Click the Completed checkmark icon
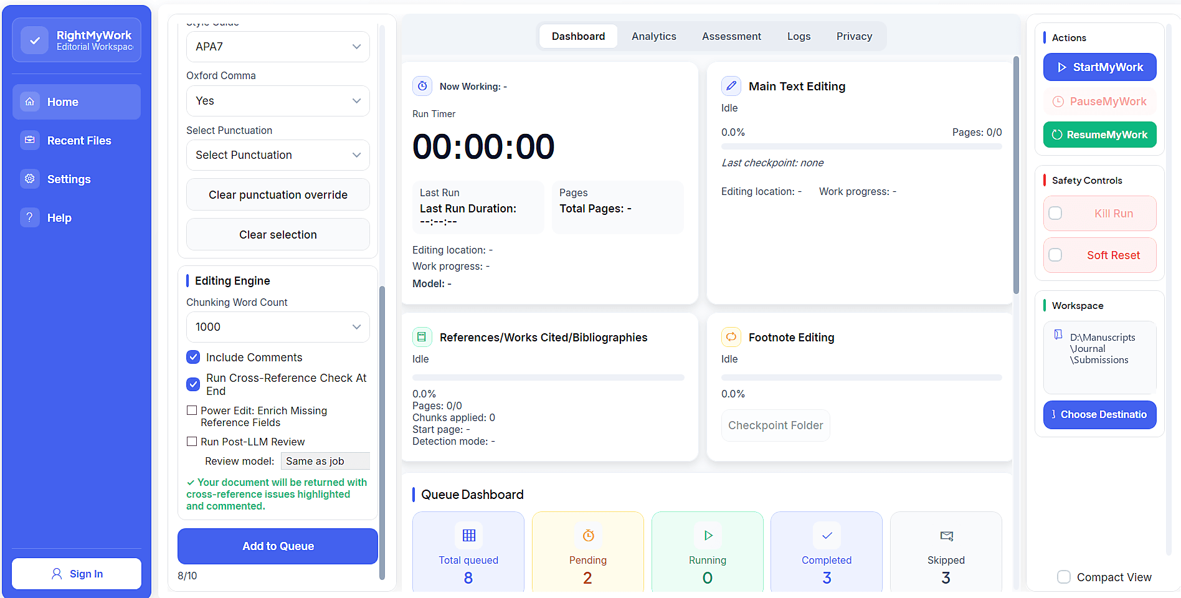The width and height of the screenshot is (1181, 598). [827, 536]
